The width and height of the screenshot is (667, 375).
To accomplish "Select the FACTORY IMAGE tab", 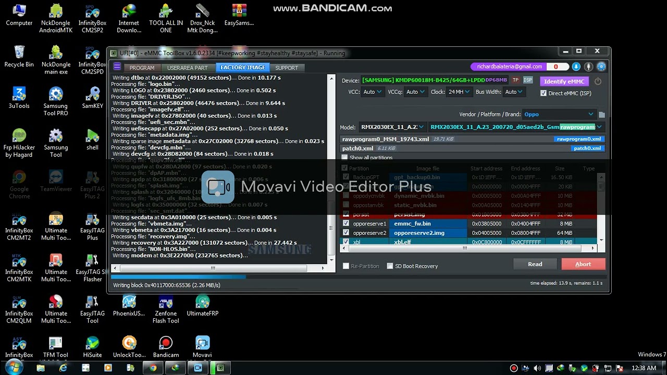I will click(x=242, y=68).
